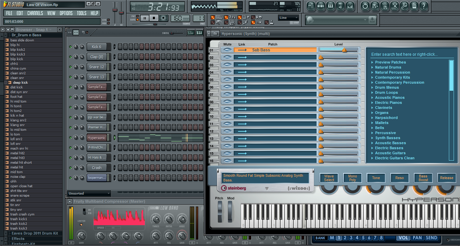Image resolution: width=460 pixels, height=246 pixels.
Task: Toggle mute LED for Clap (8) channel
Action: click(x=70, y=57)
